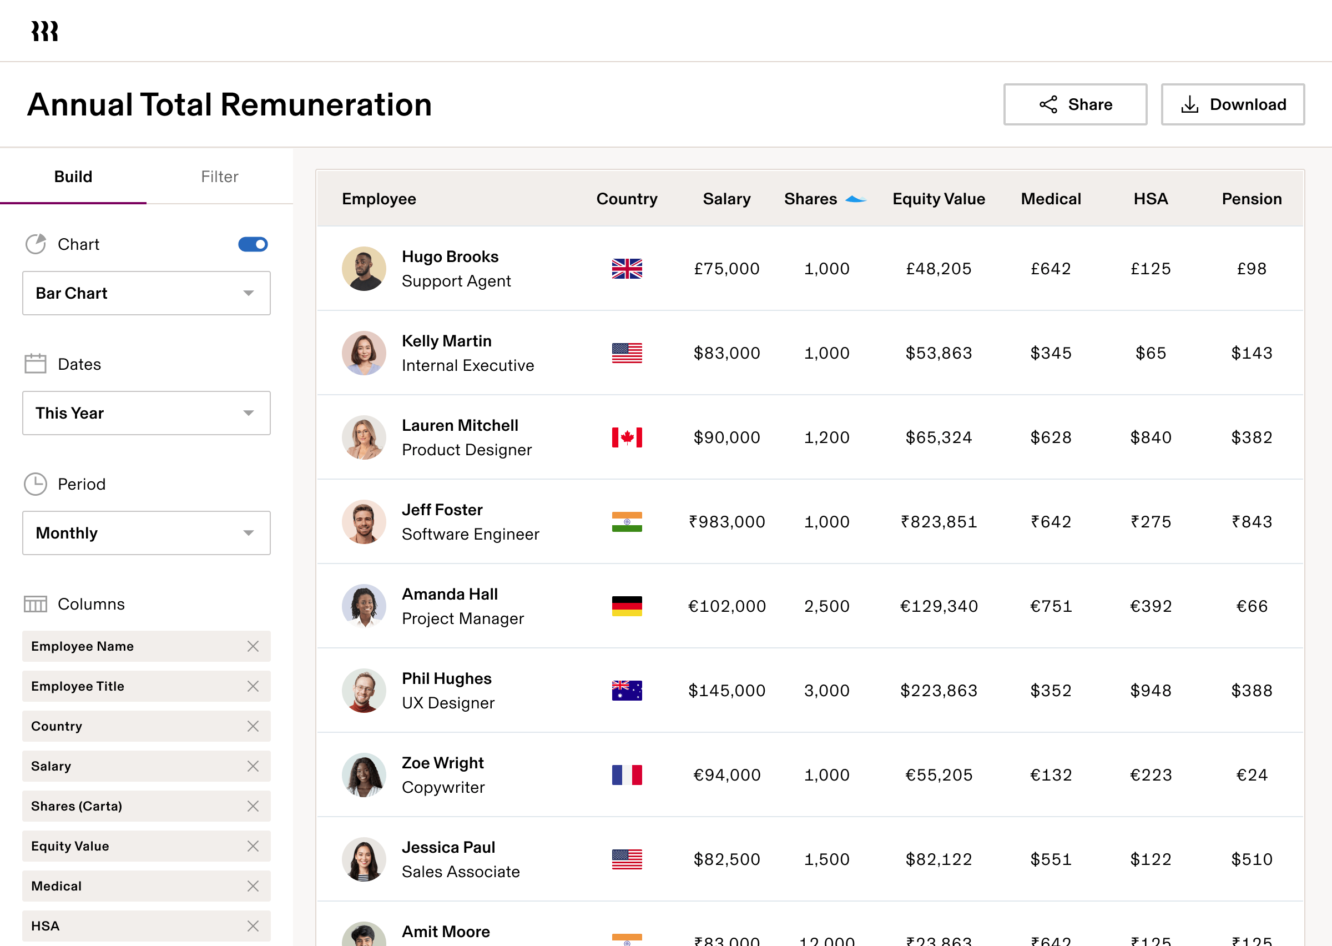The width and height of the screenshot is (1332, 946).
Task: Remove the Equity Value column chip
Action: (x=253, y=846)
